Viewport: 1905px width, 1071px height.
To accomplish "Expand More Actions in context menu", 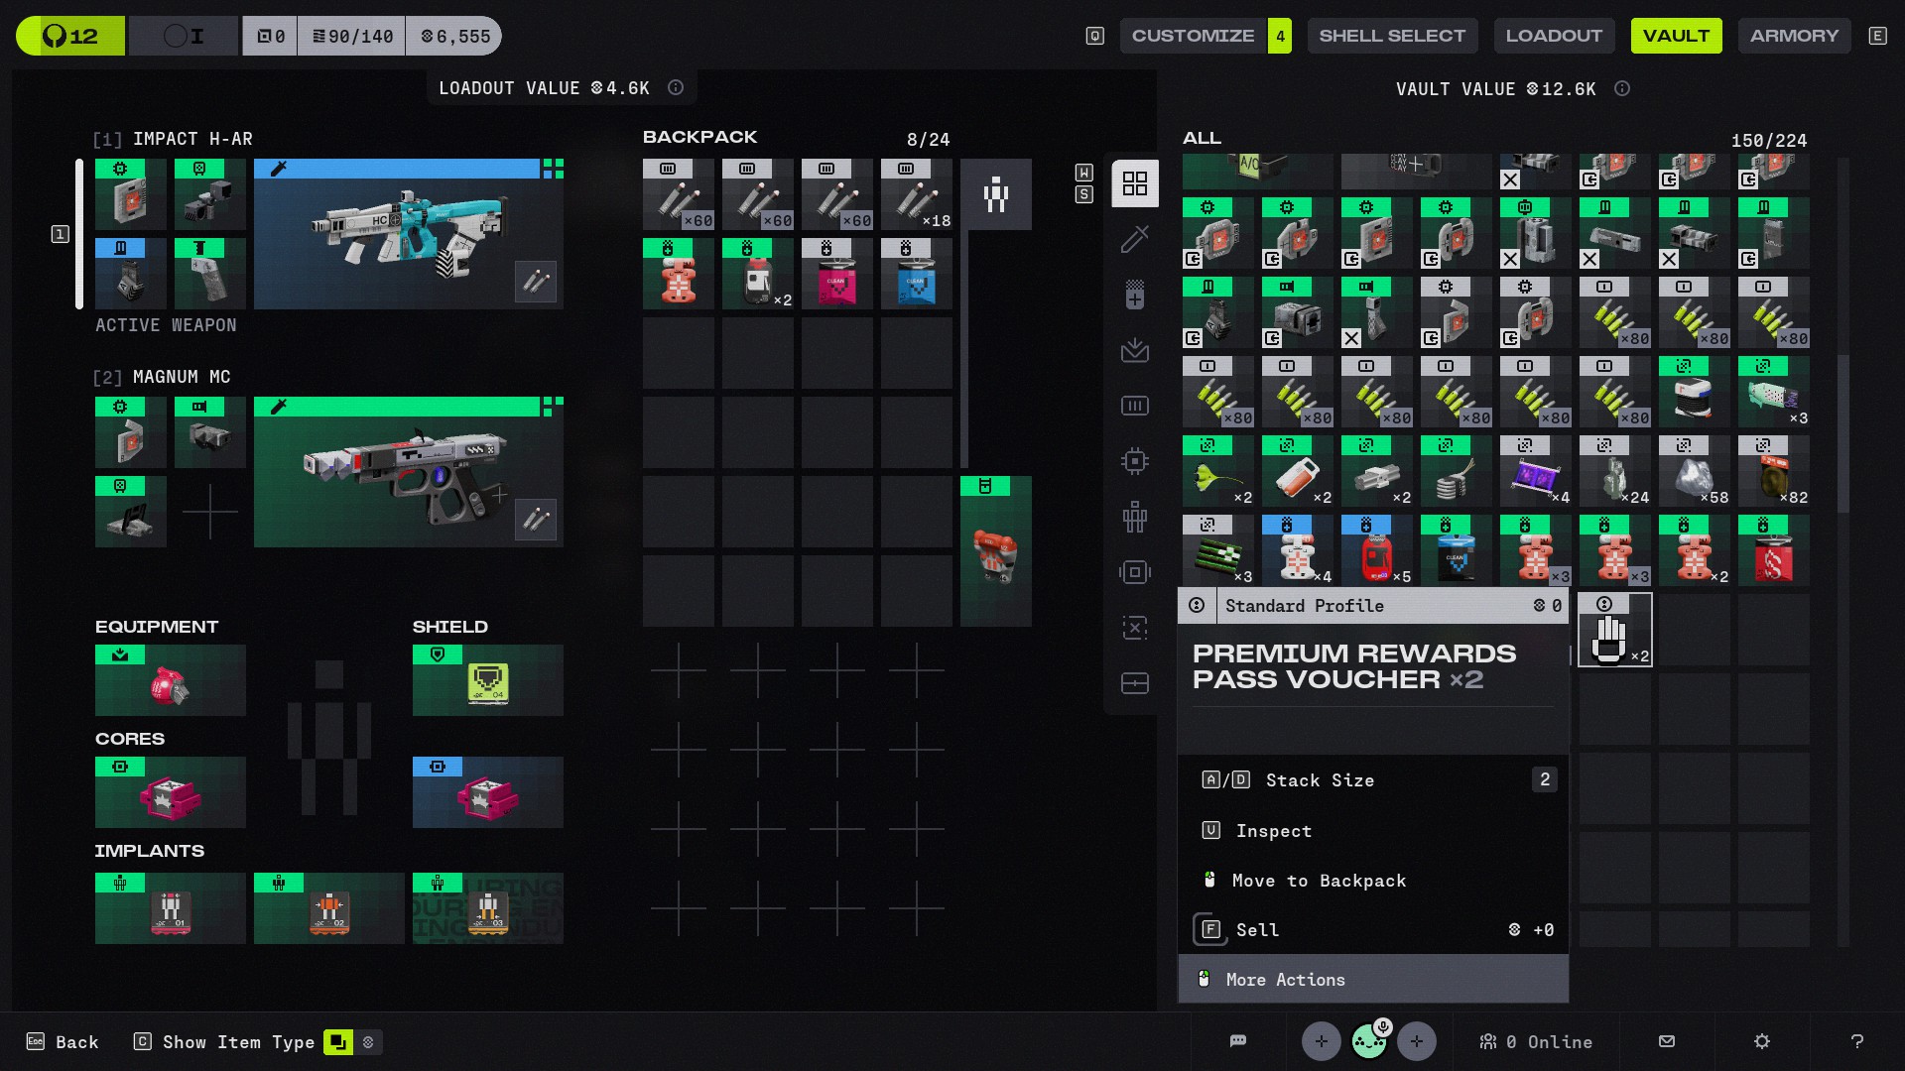I will pyautogui.click(x=1373, y=980).
